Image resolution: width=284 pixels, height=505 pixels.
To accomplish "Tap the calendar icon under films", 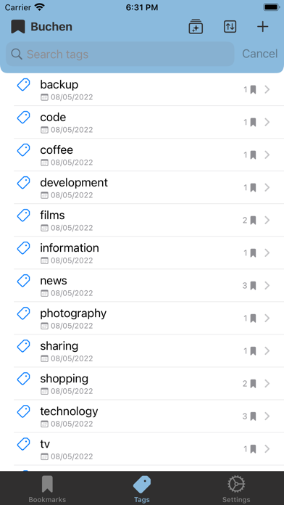I will point(44,228).
